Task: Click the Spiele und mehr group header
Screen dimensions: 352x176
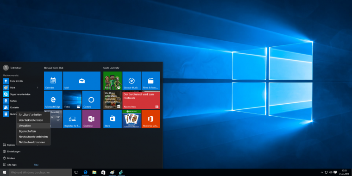Action: click(x=111, y=68)
